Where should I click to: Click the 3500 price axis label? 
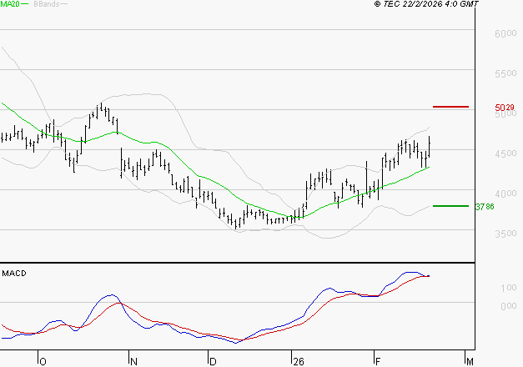tap(505, 234)
